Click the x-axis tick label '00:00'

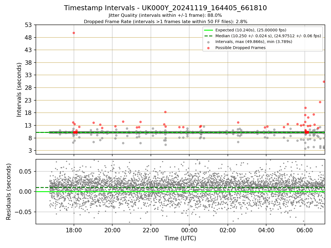pyautogui.click(x=189, y=230)
